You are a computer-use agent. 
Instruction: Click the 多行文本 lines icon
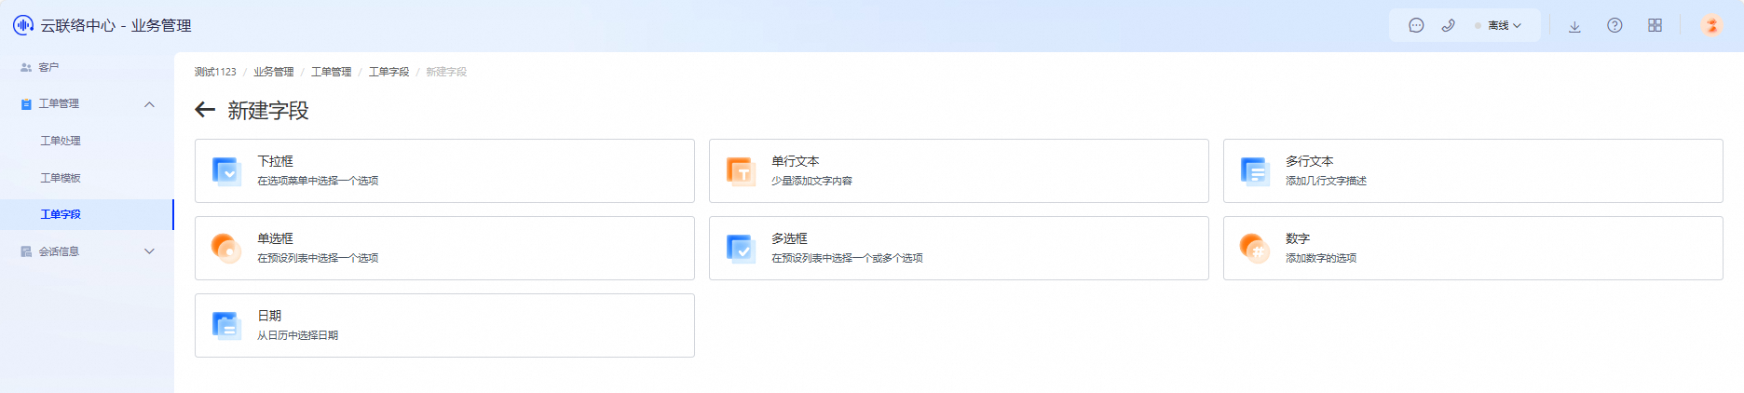point(1255,171)
